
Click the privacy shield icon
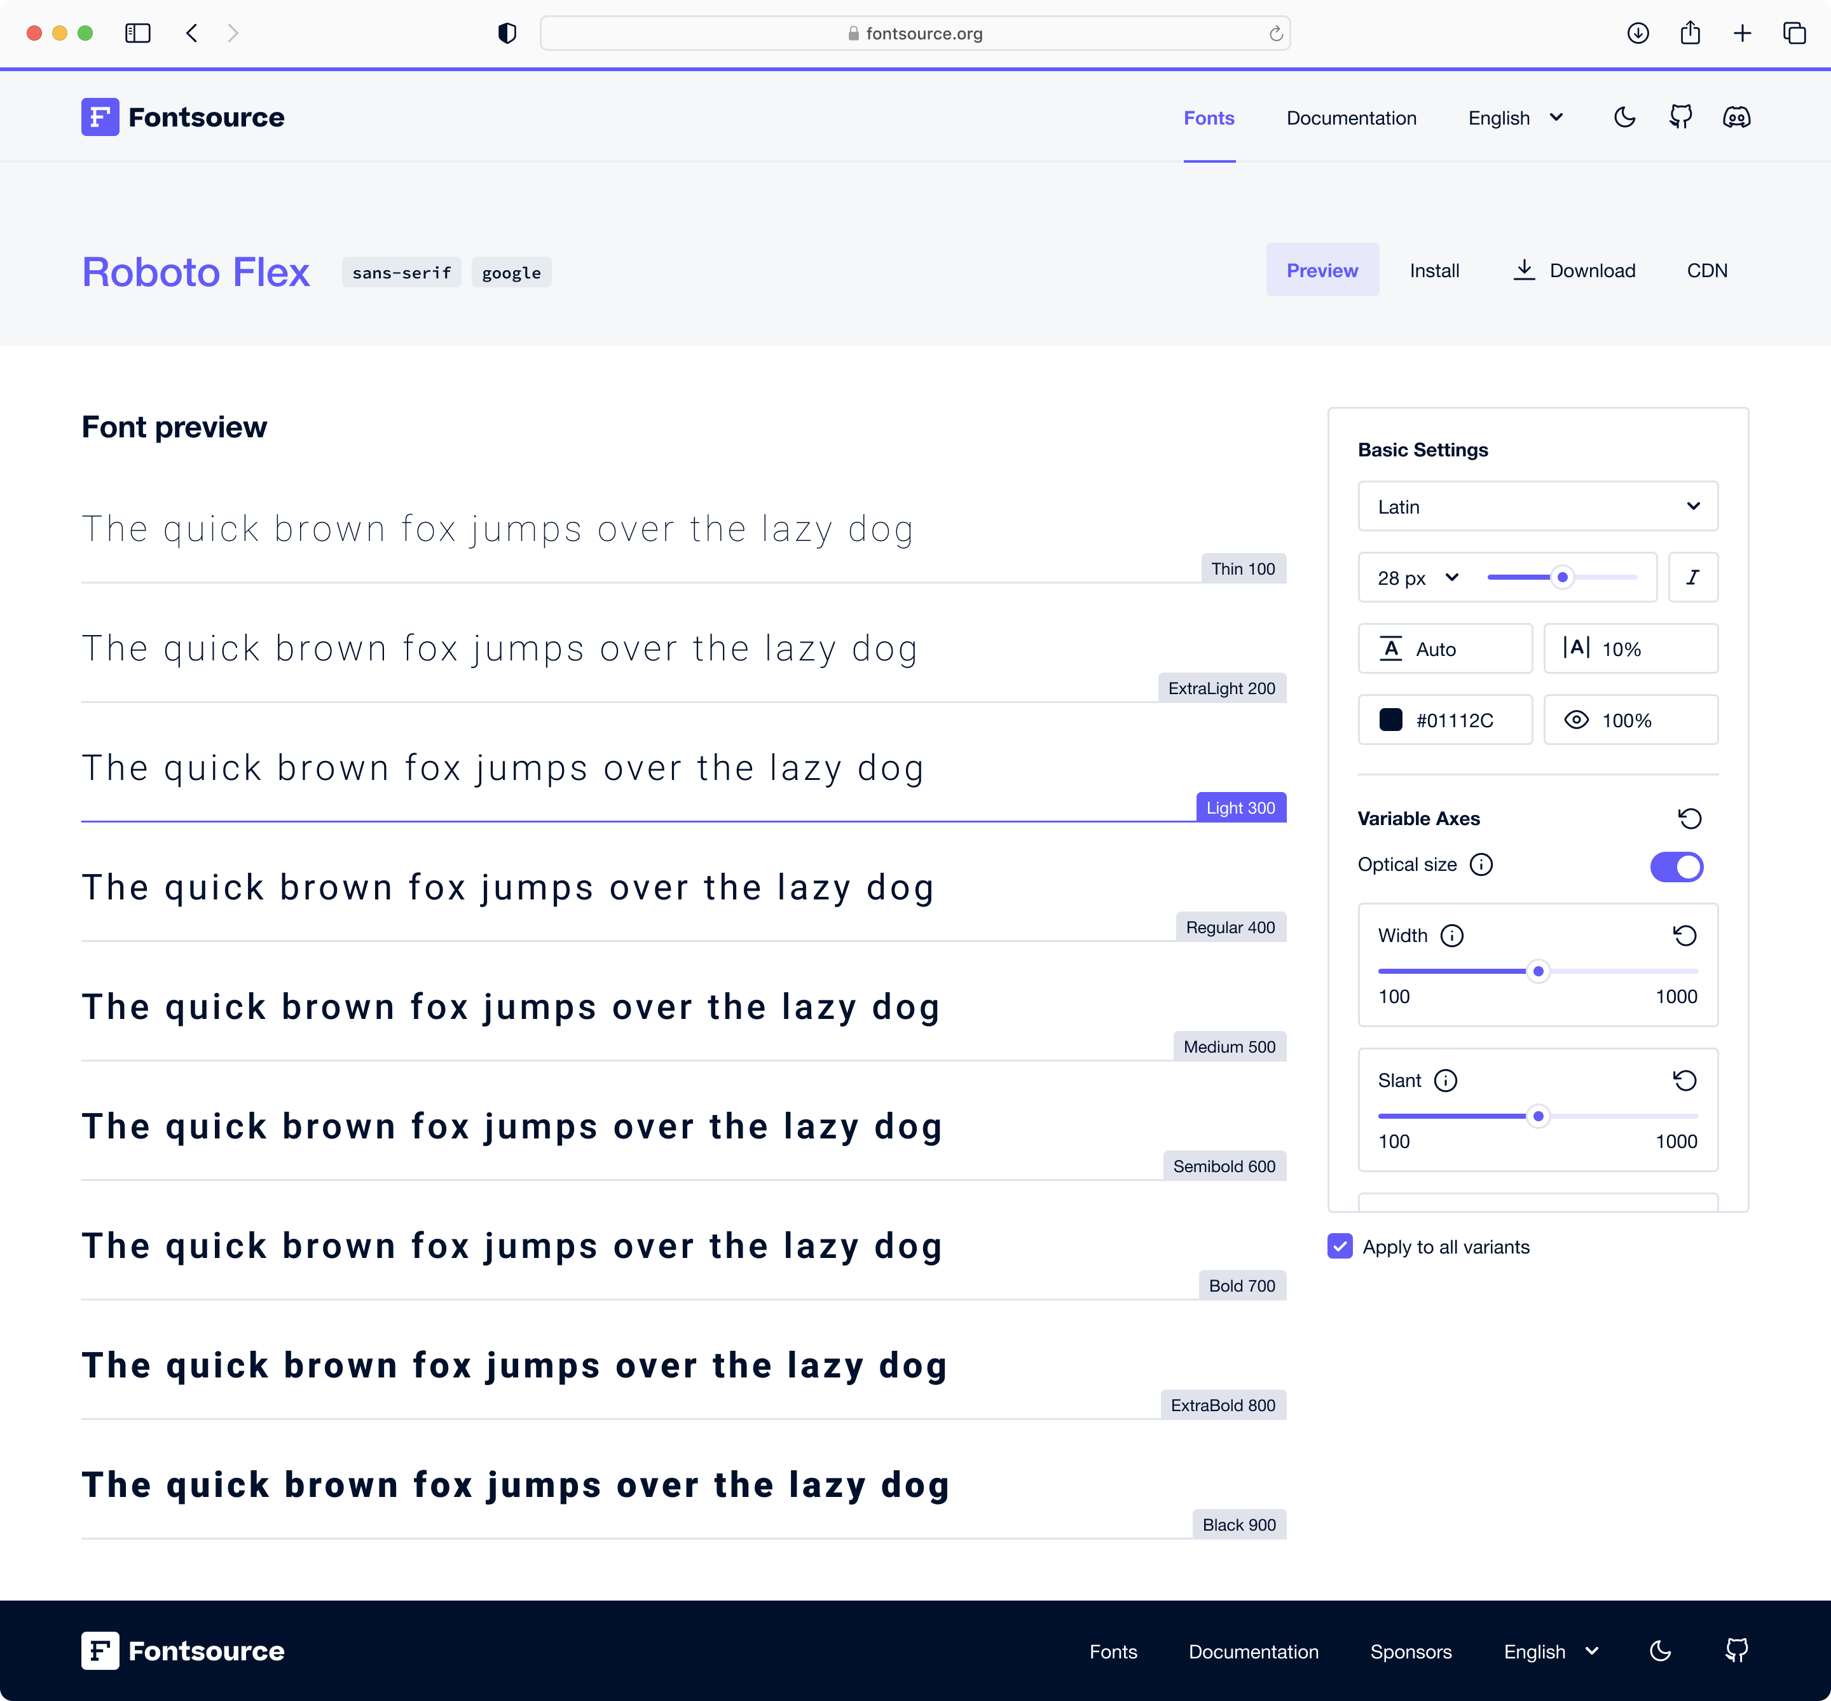click(507, 33)
